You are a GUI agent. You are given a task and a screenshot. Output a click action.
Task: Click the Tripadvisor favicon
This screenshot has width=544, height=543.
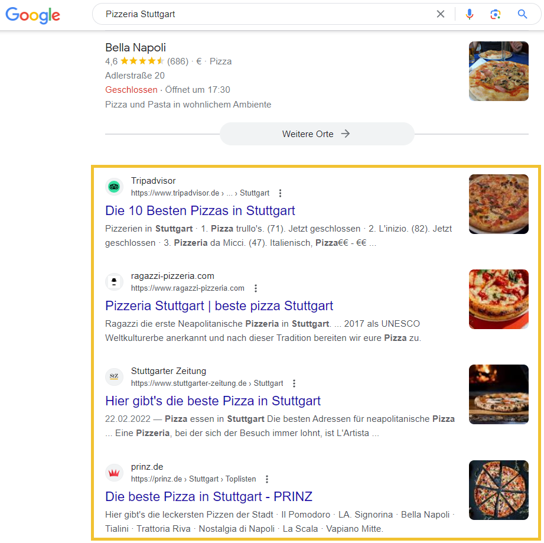(114, 187)
